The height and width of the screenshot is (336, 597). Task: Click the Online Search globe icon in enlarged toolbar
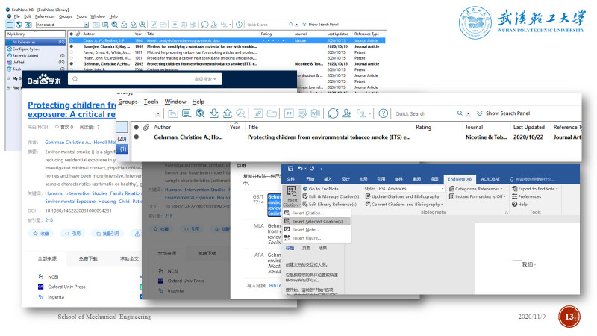coord(200,113)
